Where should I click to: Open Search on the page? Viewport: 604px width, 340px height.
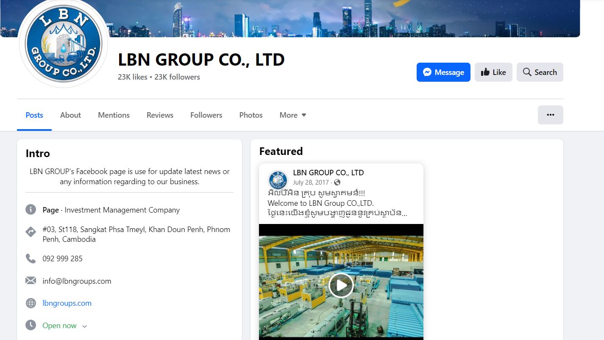[540, 72]
